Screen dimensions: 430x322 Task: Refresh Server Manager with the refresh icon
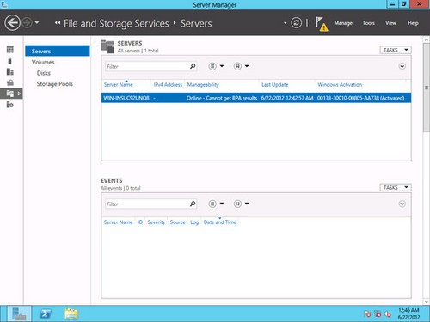[x=296, y=22]
